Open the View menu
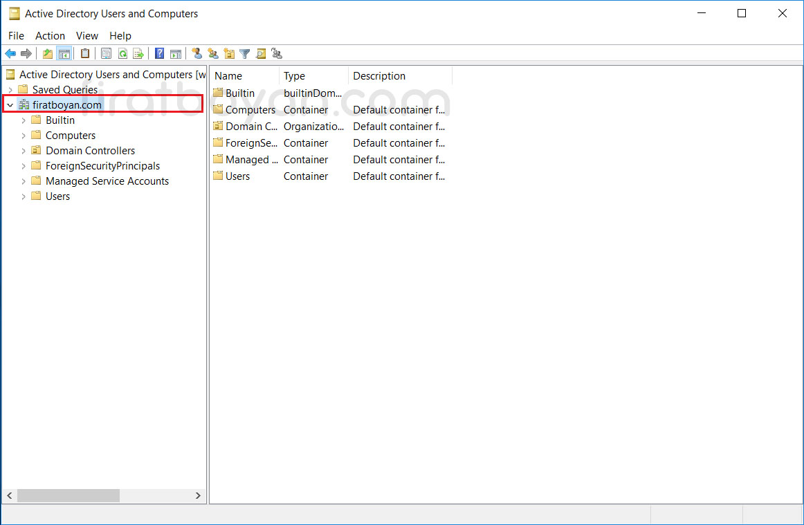The height and width of the screenshot is (525, 804). coord(87,36)
